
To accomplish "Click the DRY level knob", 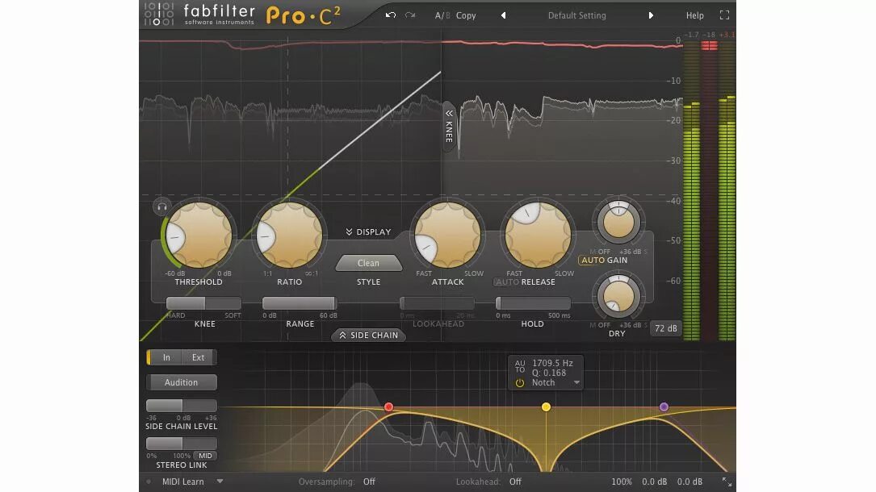I will 618,296.
